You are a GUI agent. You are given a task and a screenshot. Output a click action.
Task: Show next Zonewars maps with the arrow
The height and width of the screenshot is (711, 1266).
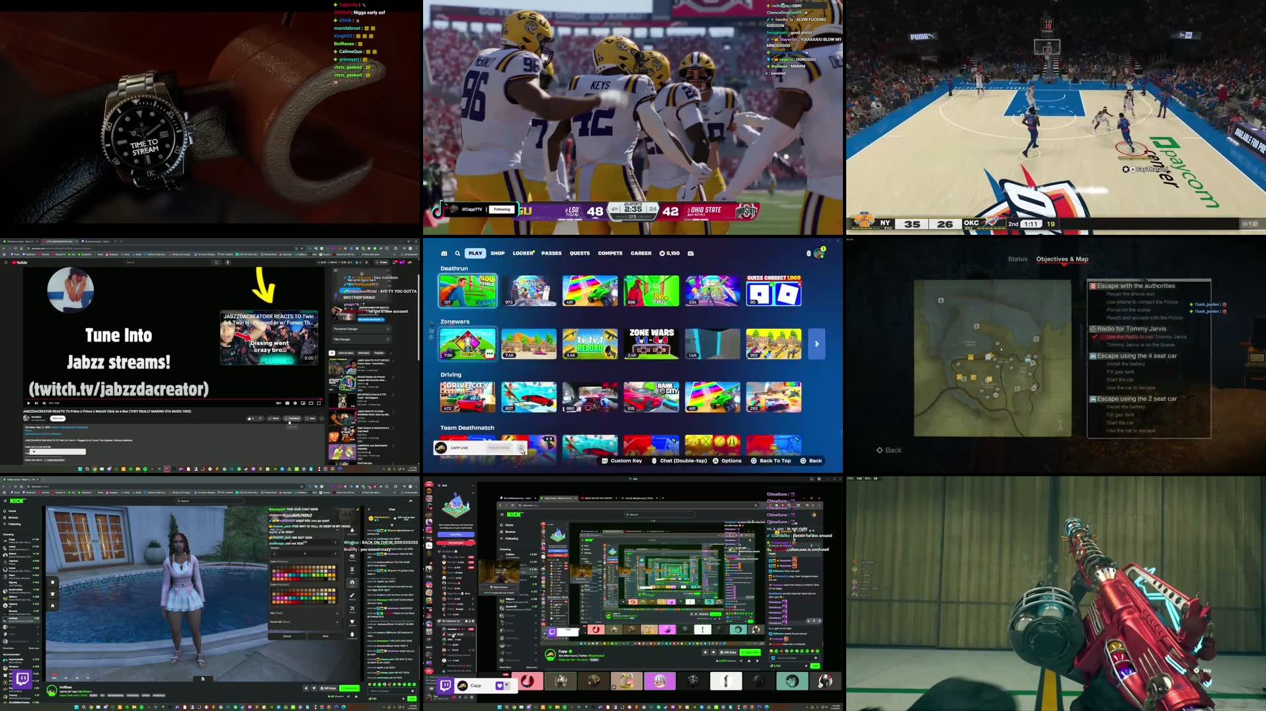pos(816,344)
